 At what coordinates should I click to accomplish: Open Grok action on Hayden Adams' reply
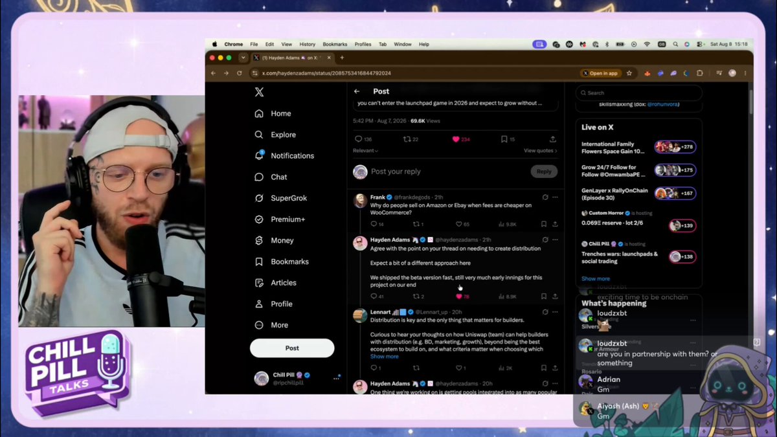[x=545, y=240]
